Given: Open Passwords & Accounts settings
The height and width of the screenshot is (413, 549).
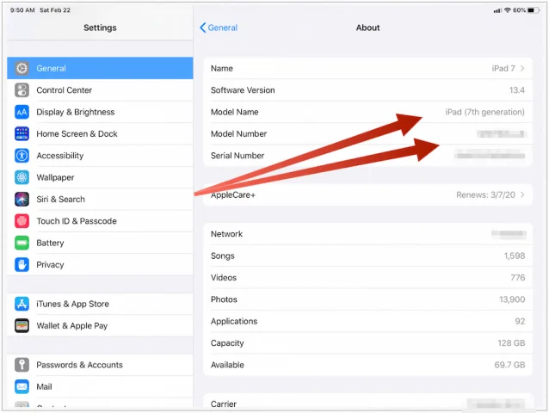Looking at the screenshot, I should [x=100, y=365].
